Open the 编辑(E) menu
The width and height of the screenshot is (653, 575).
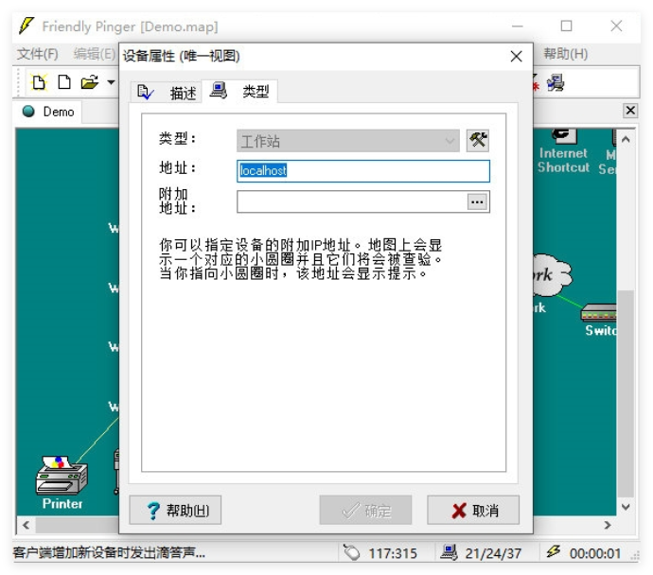pyautogui.click(x=94, y=54)
